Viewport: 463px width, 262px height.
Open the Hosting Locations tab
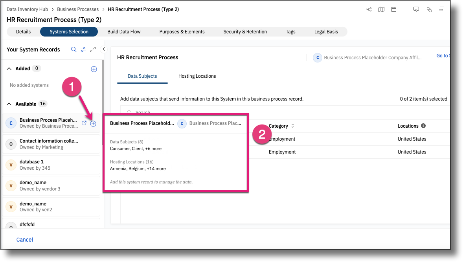197,76
